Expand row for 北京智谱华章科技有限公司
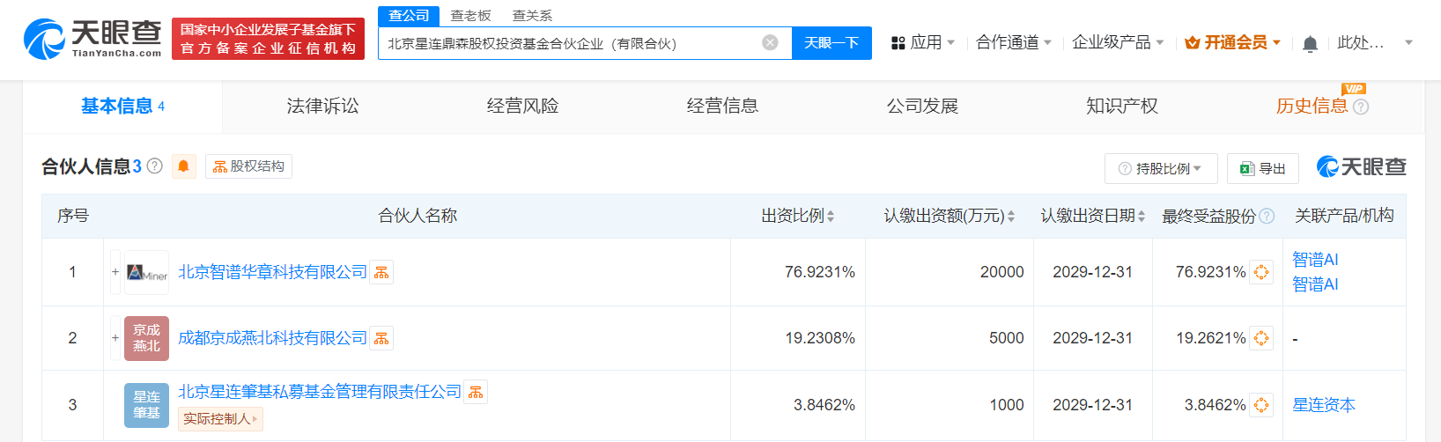Screen dimensions: 1441x442 coord(115,272)
